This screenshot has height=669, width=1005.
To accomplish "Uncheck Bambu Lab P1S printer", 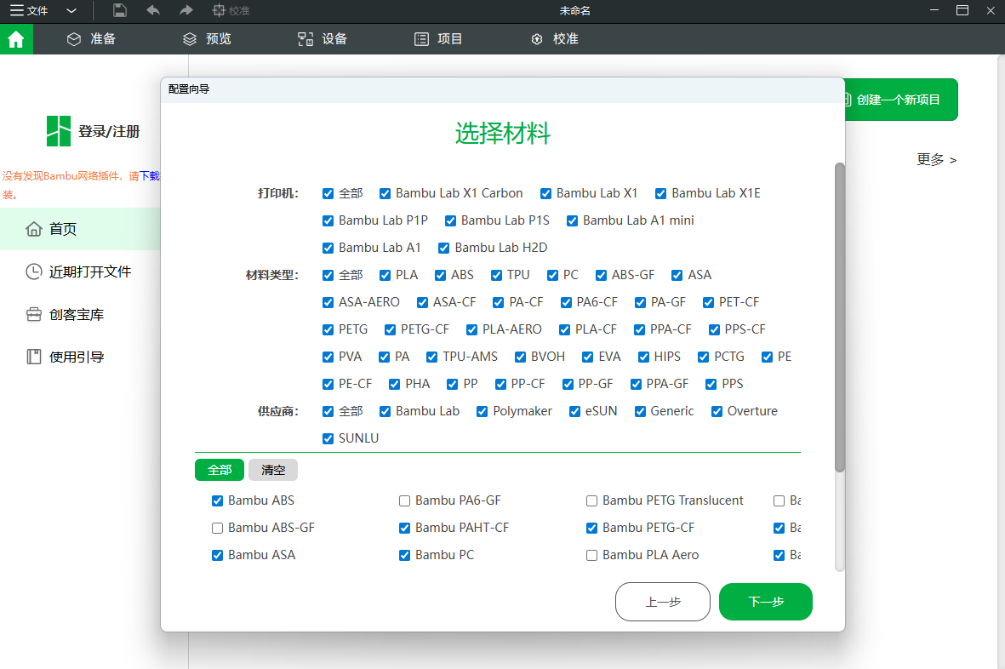I will [450, 221].
